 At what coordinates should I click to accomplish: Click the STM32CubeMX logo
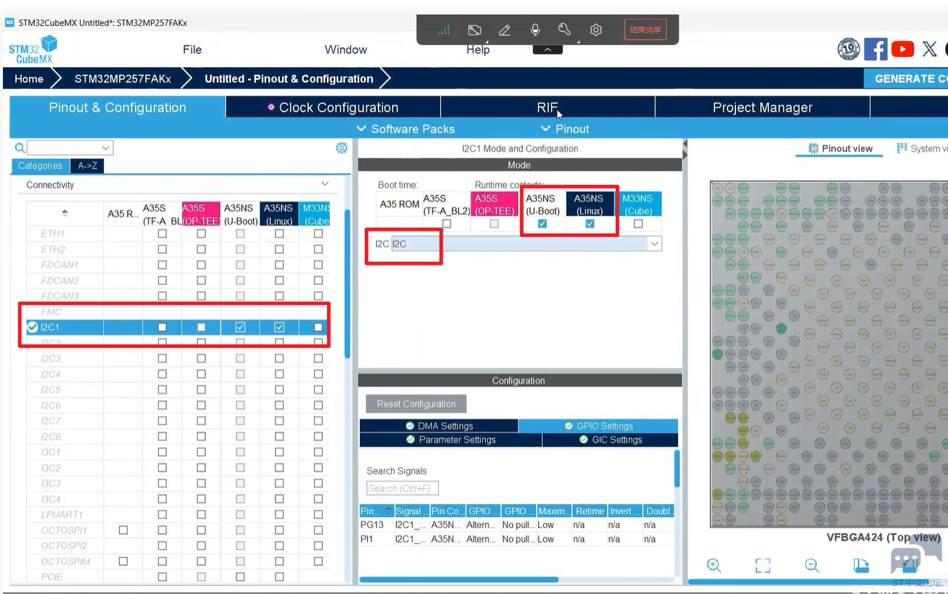33,49
